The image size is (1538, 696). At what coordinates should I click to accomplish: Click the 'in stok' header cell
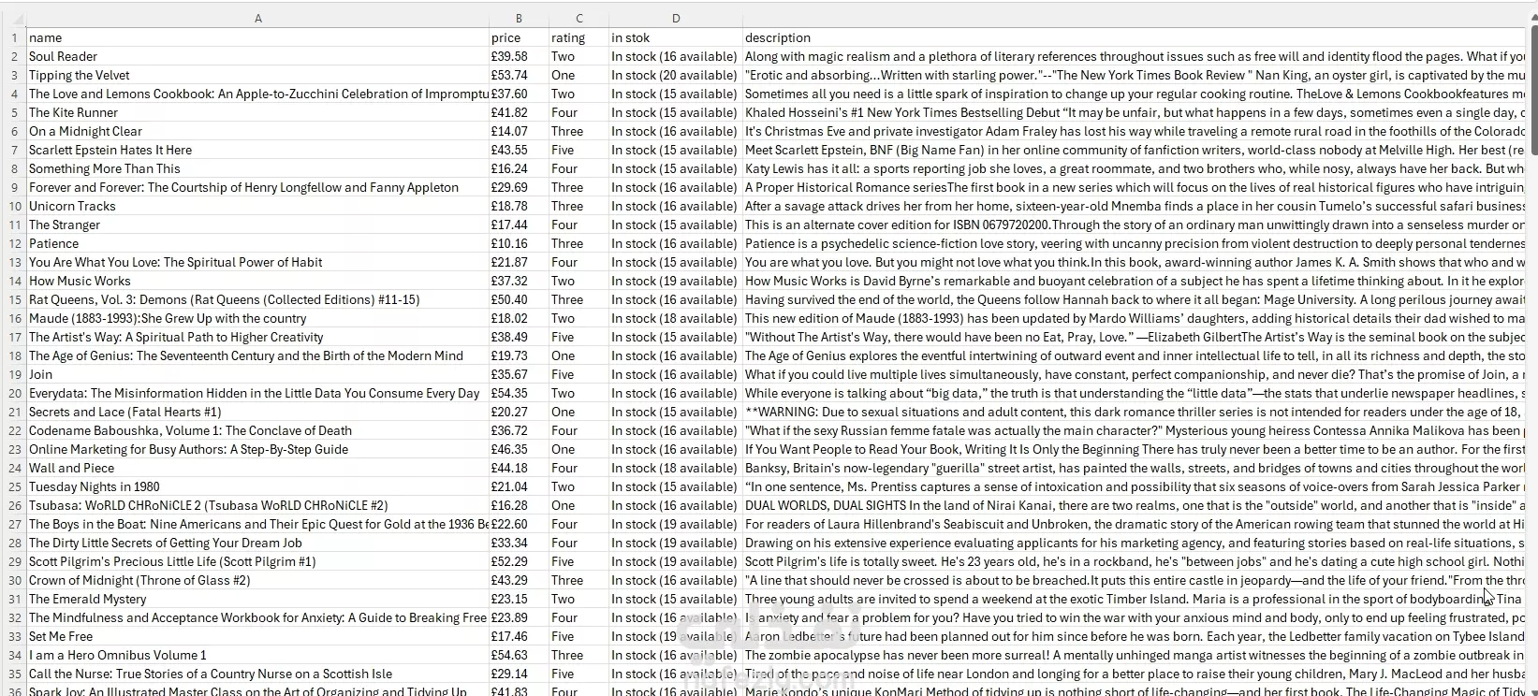coord(676,37)
